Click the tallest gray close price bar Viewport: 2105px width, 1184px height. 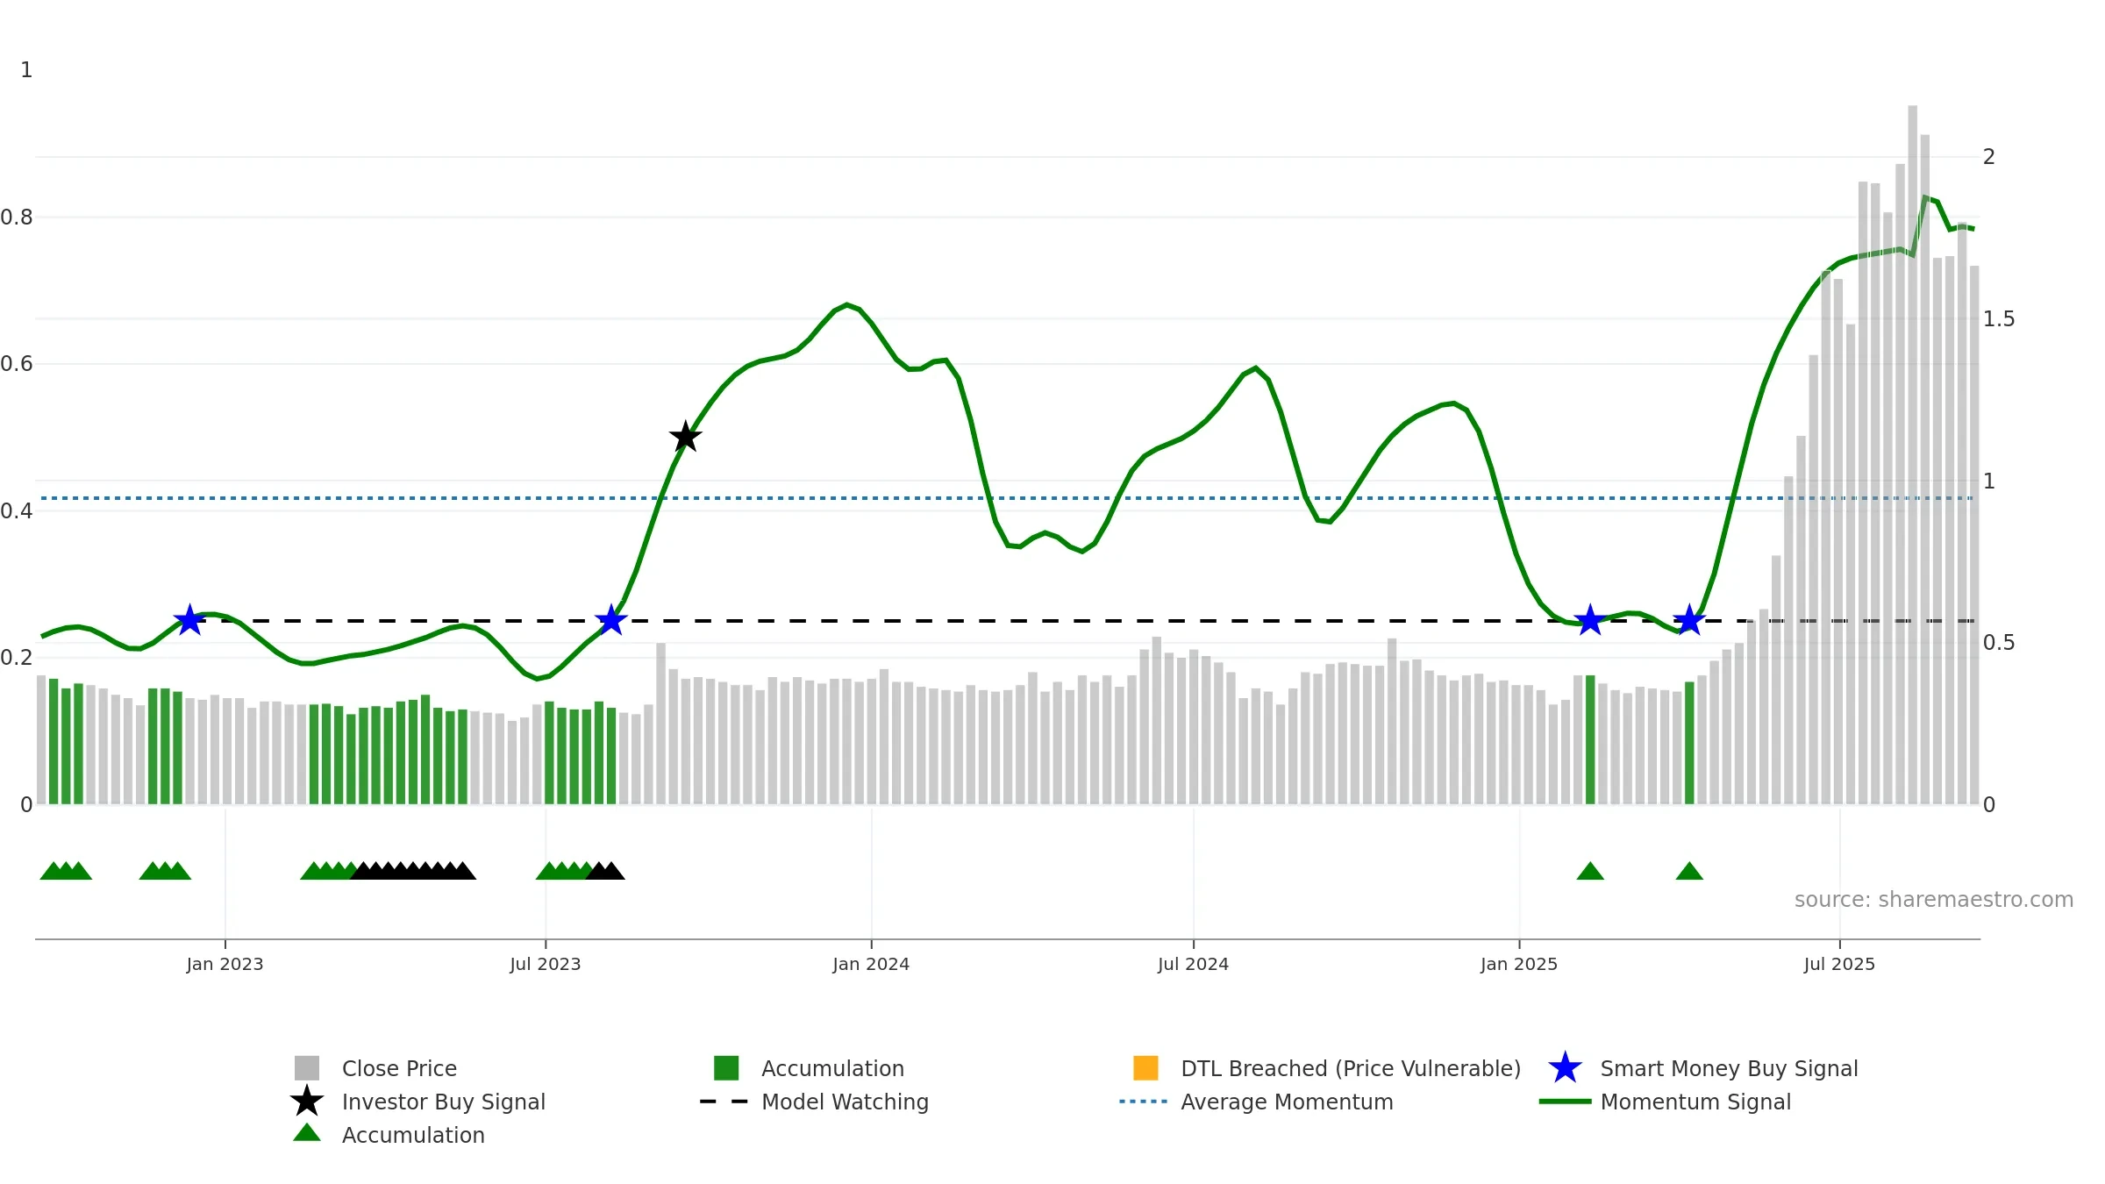[x=1912, y=454]
